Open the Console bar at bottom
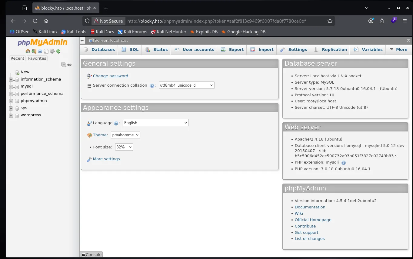Screen dimensions: 413x259 pyautogui.click(x=91, y=254)
